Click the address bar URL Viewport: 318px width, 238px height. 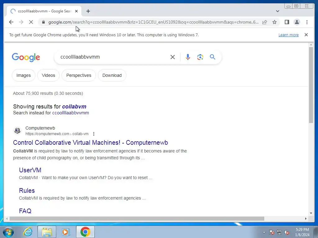coord(153,22)
